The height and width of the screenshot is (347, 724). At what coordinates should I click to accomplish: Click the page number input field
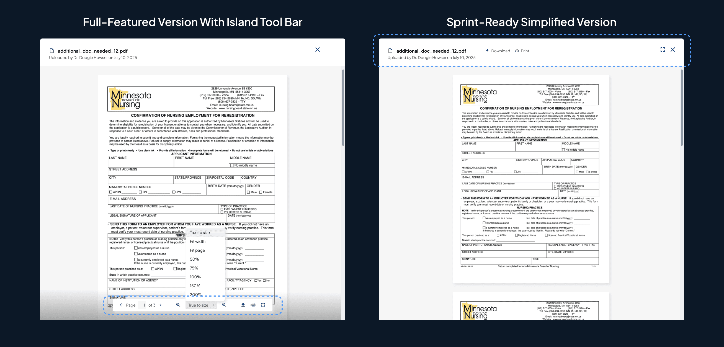(x=143, y=305)
